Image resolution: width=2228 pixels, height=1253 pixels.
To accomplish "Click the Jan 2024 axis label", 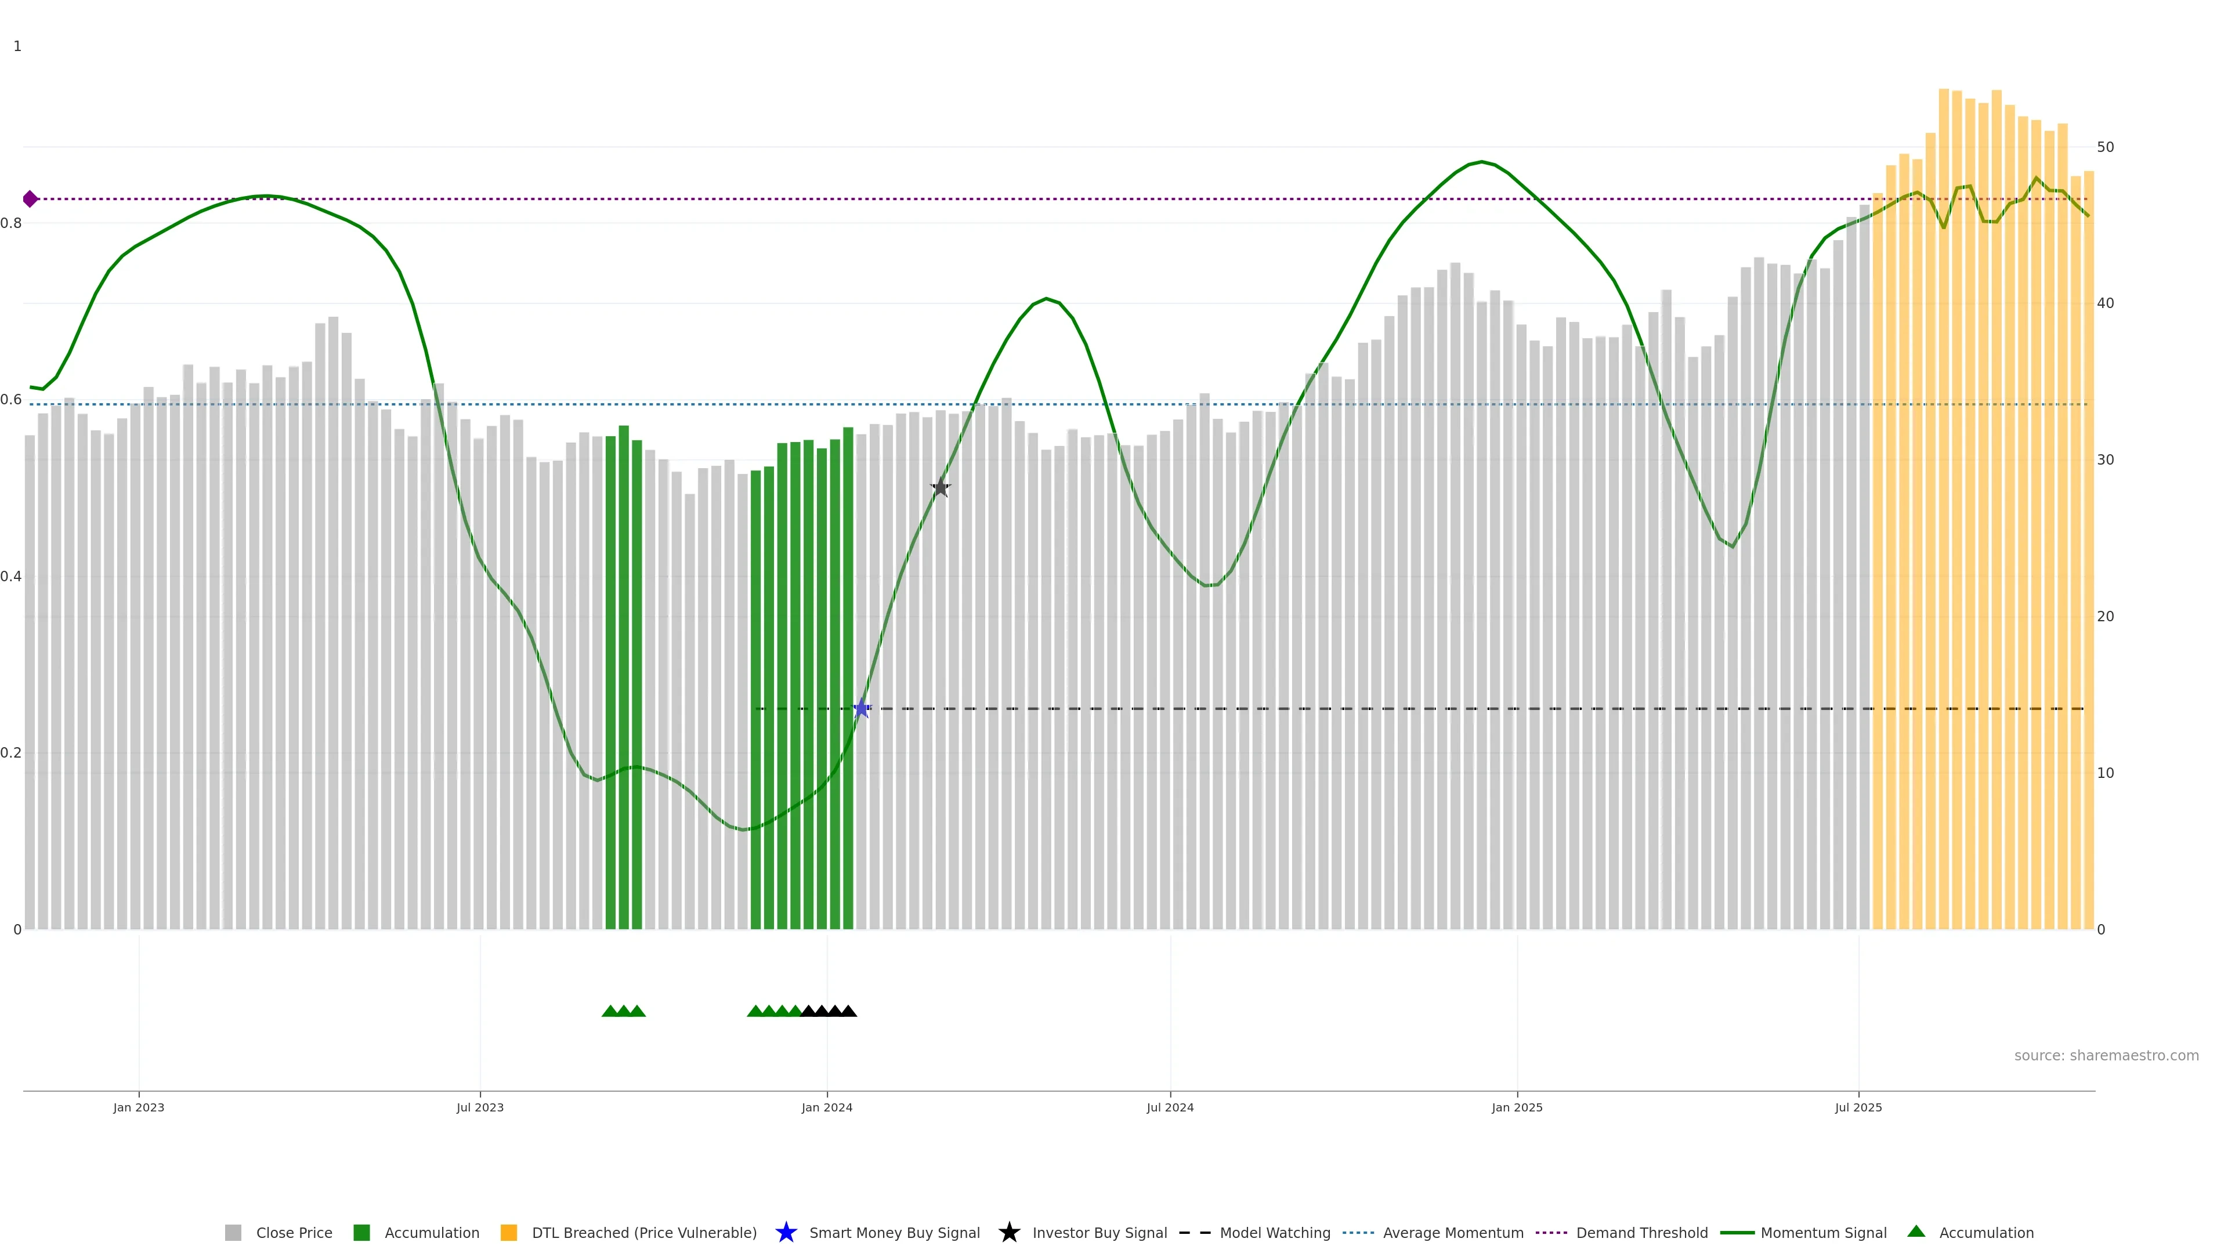I will [826, 1107].
